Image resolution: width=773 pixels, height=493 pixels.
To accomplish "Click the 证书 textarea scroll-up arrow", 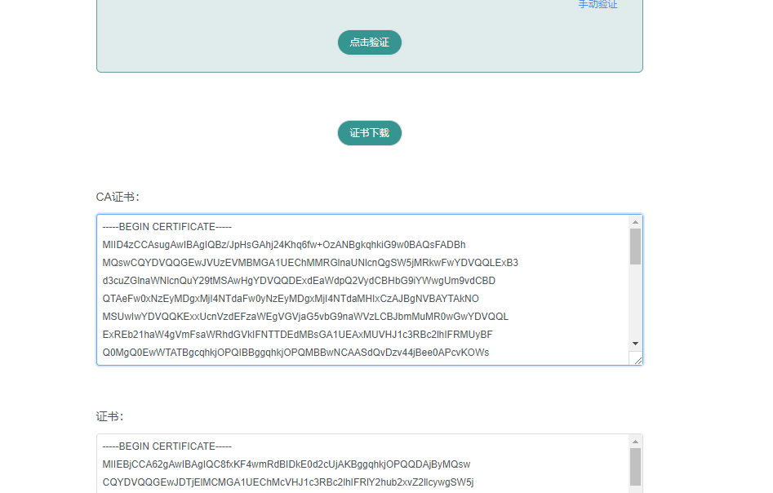I will click(x=635, y=442).
